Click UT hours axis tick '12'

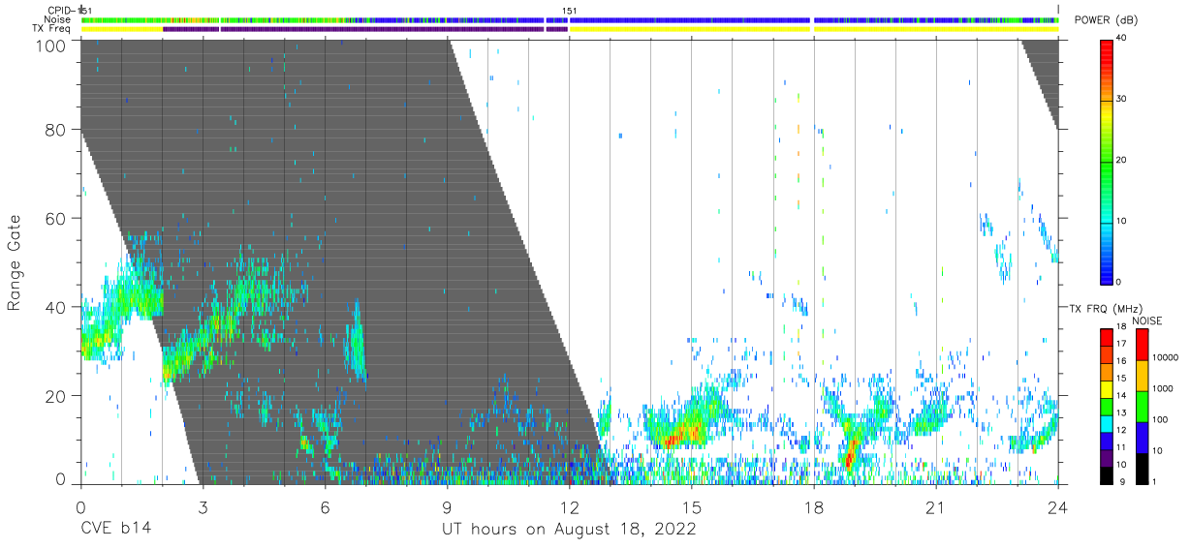[569, 508]
